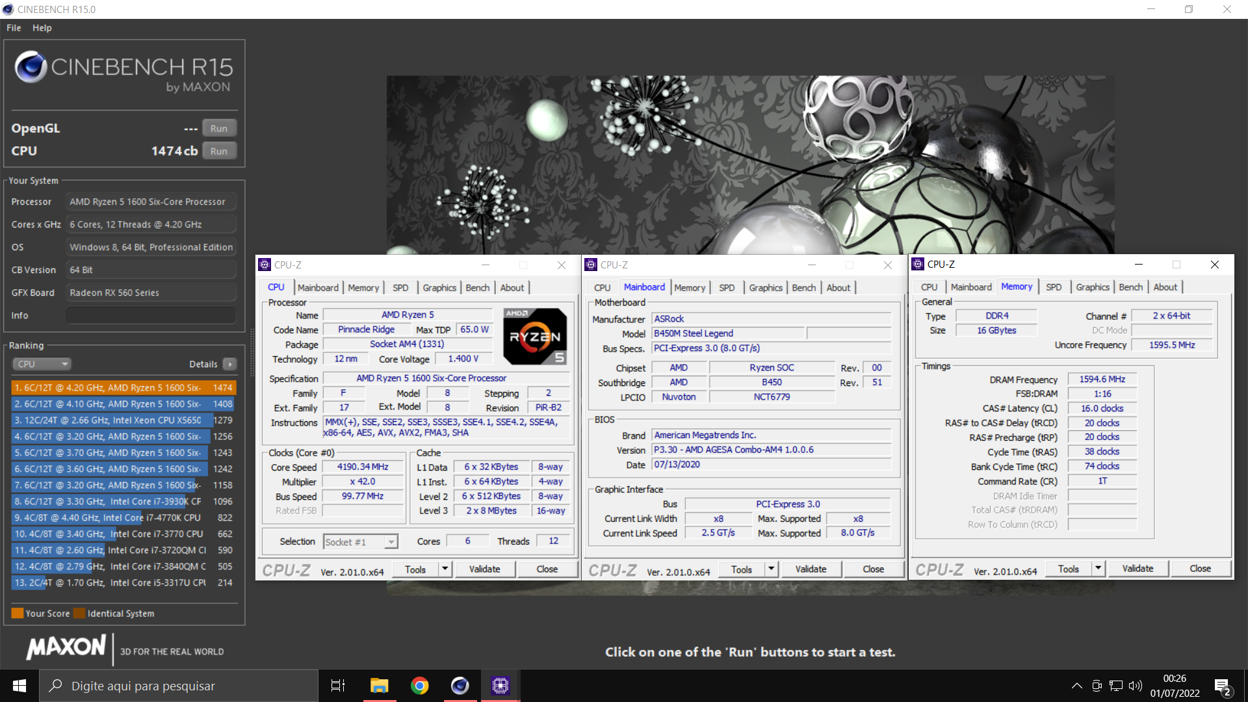Click the Mainboard CPU-Z window's title icon
Viewport: 1248px width, 702px height.
click(x=591, y=265)
